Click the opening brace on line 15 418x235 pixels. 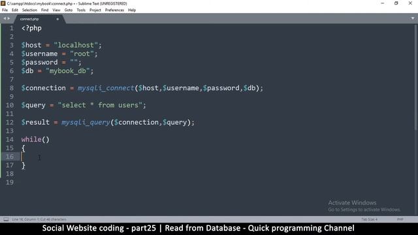pos(24,148)
